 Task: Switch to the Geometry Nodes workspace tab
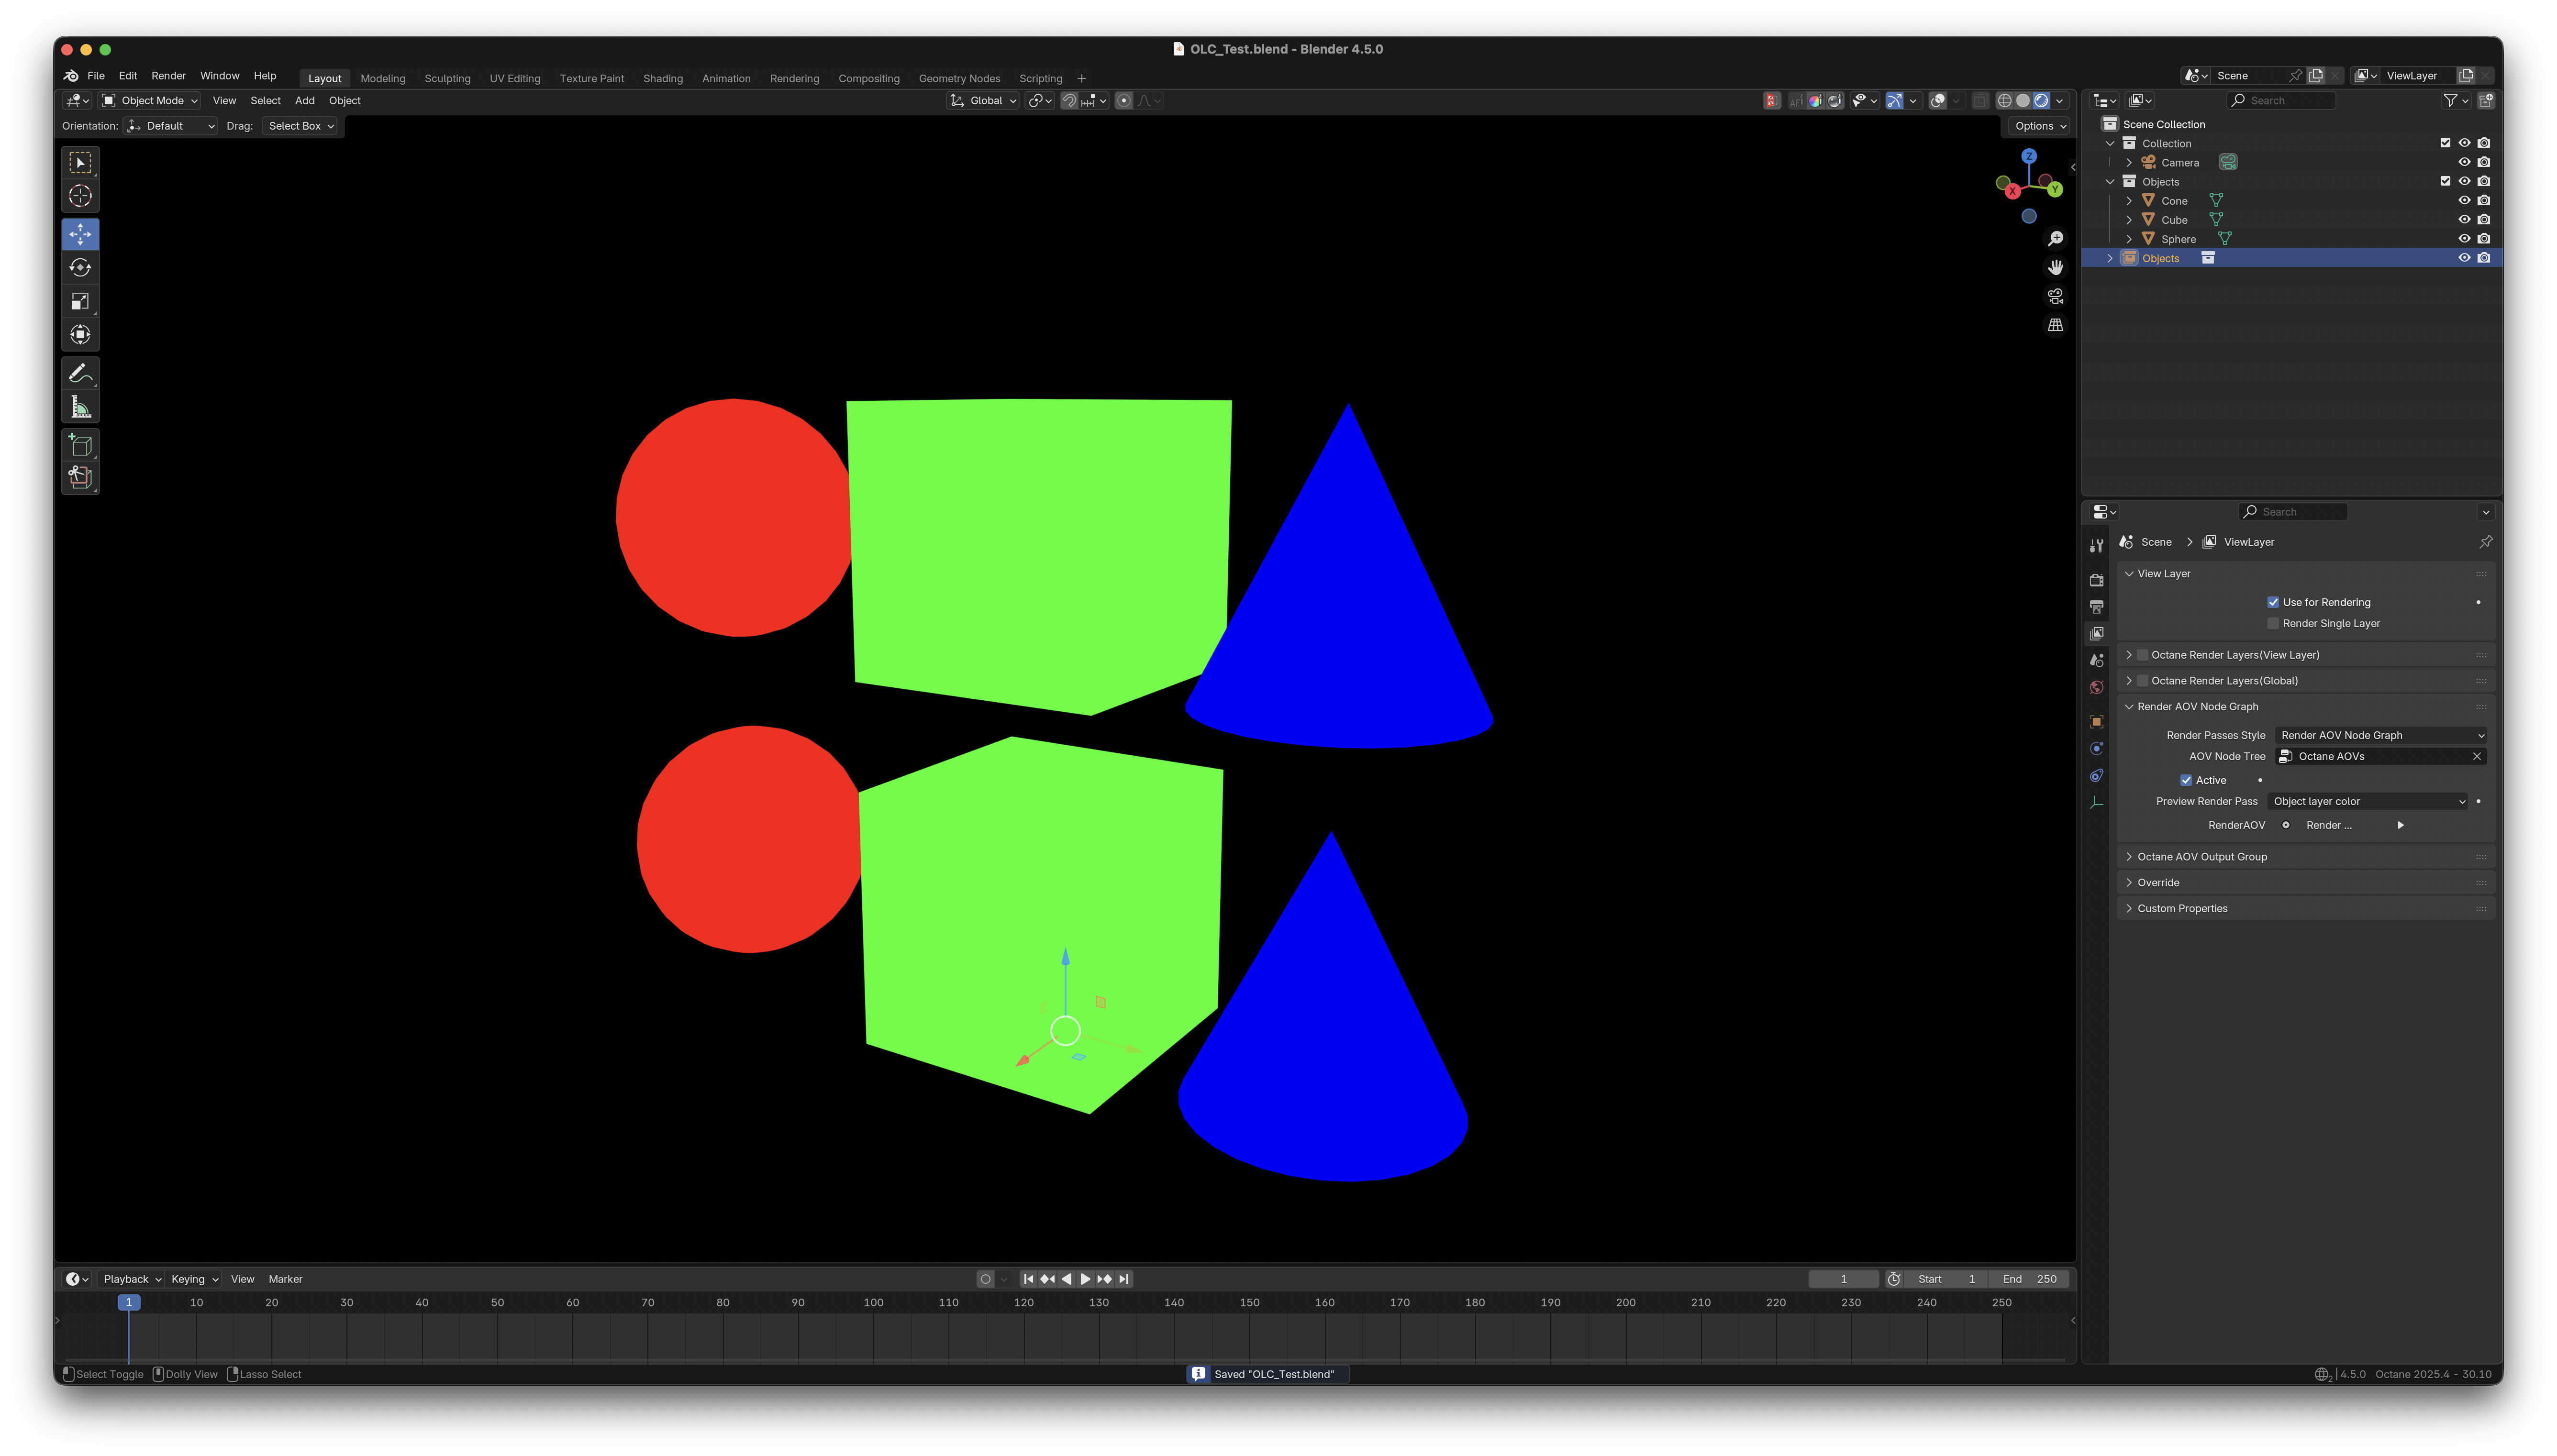pyautogui.click(x=959, y=79)
